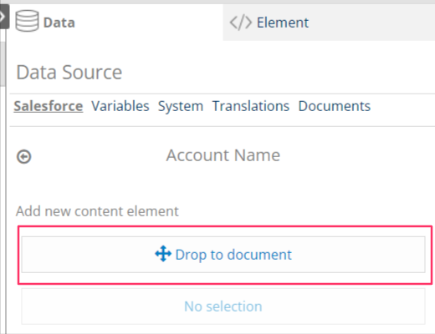Collapse the side panel with chevron handle
This screenshot has width=435, height=334.
[x=3, y=17]
